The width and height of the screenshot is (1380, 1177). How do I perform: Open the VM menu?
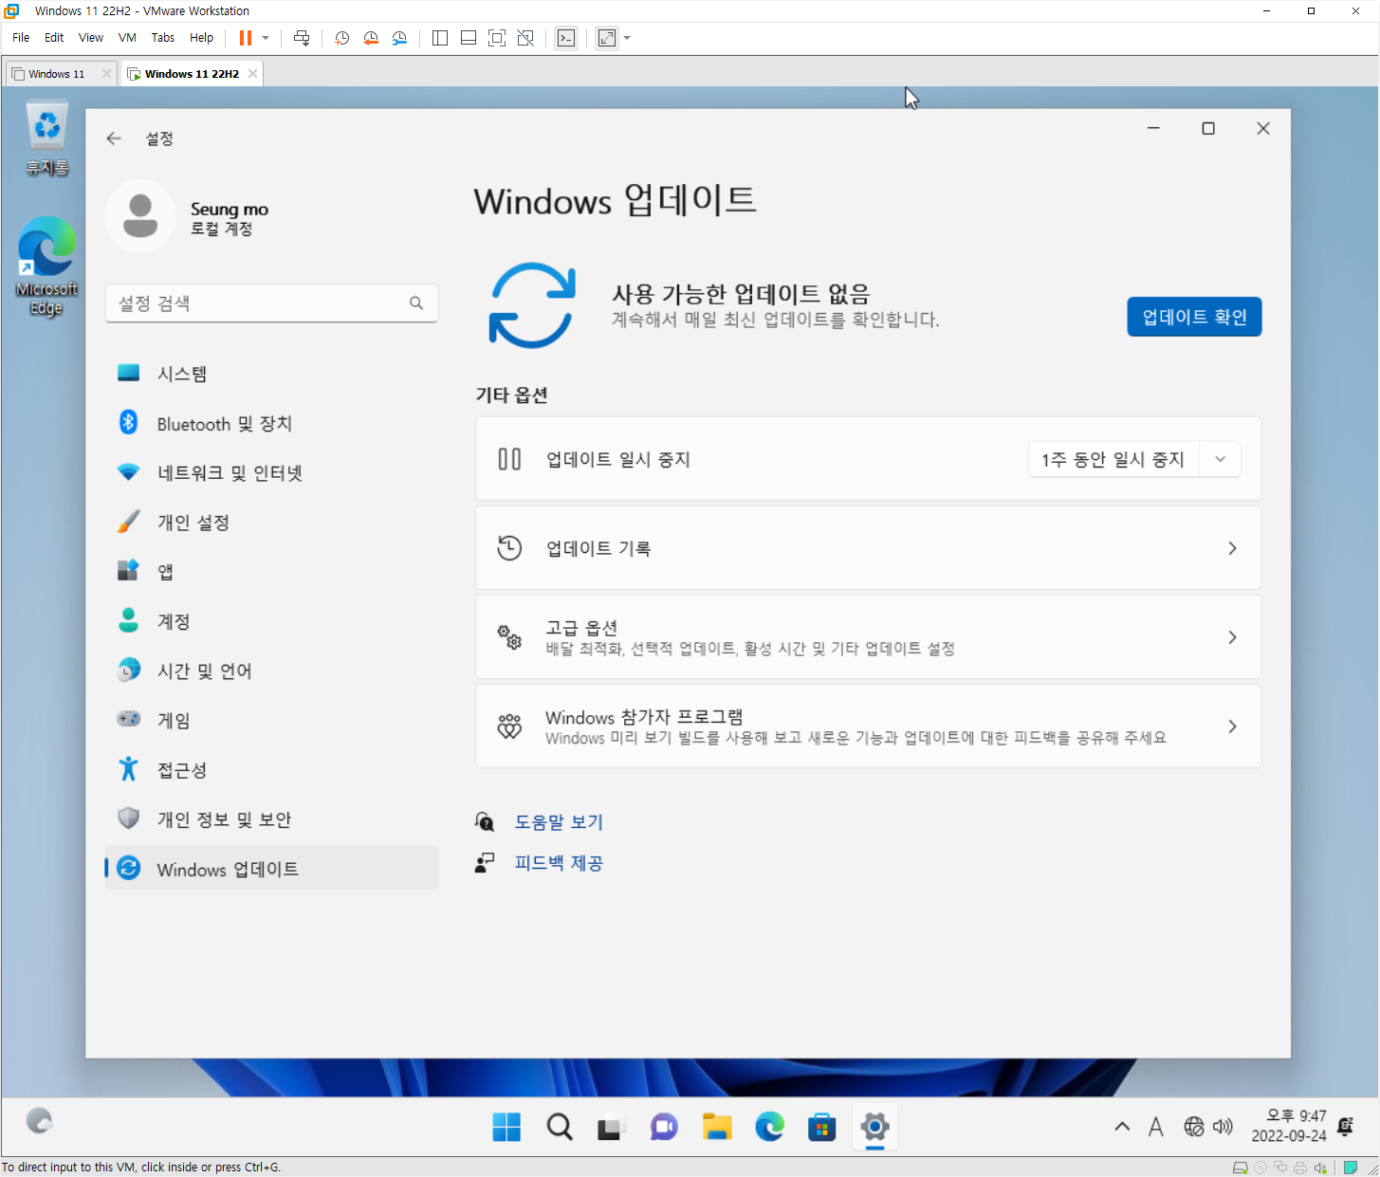pos(127,38)
